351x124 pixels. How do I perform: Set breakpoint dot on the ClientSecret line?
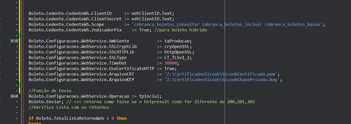point(0,19)
